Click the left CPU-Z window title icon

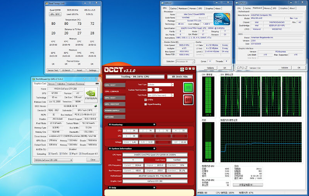click(x=163, y=3)
